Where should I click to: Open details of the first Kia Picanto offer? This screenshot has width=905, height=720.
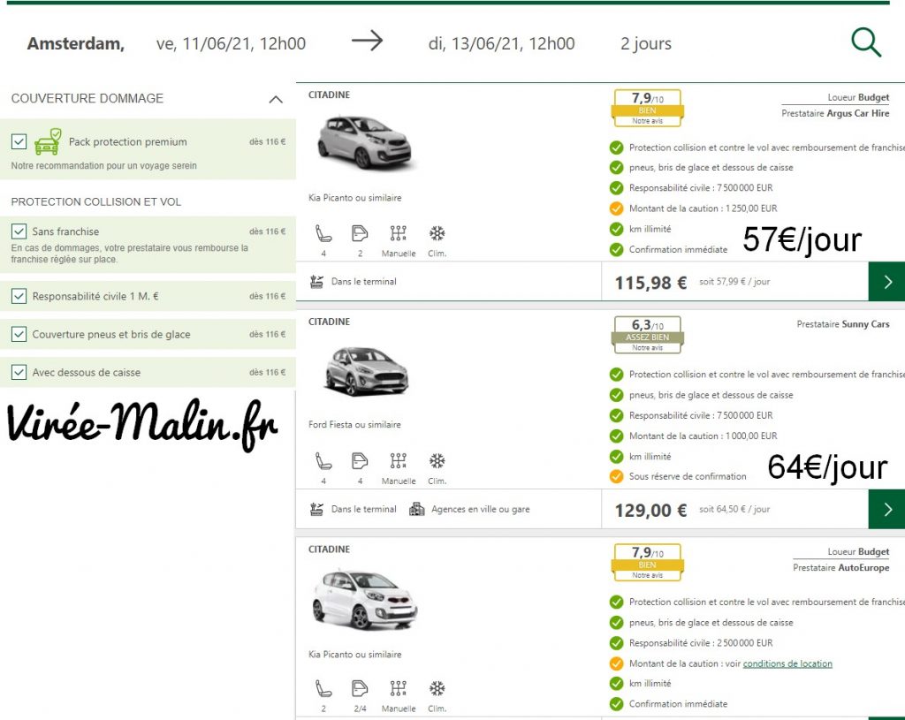tap(886, 281)
